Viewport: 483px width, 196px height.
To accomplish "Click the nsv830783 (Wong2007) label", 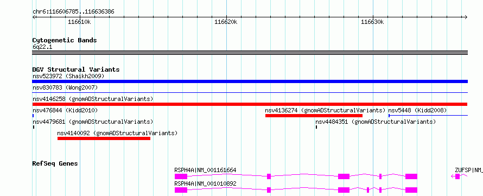I will point(65,87).
